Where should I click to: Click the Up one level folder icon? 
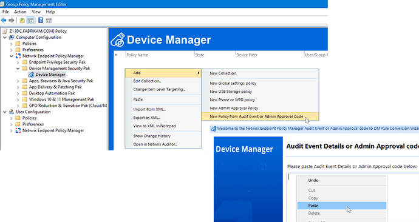22,20
